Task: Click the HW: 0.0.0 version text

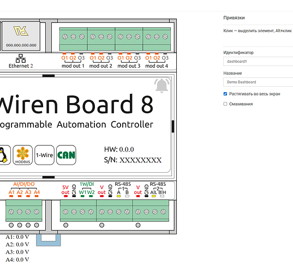Action: (x=119, y=149)
